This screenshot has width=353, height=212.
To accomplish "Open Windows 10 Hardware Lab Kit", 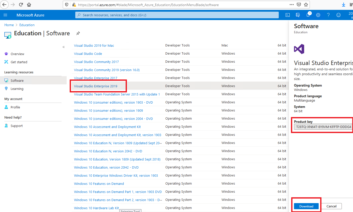I will point(96,208).
